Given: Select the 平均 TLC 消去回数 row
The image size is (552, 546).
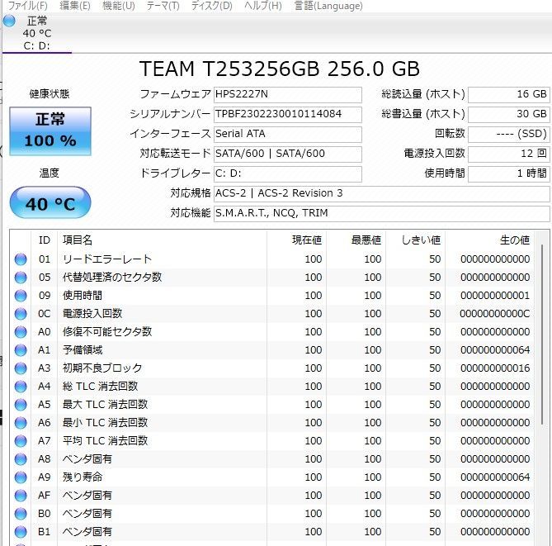Looking at the screenshot, I should point(272,441).
